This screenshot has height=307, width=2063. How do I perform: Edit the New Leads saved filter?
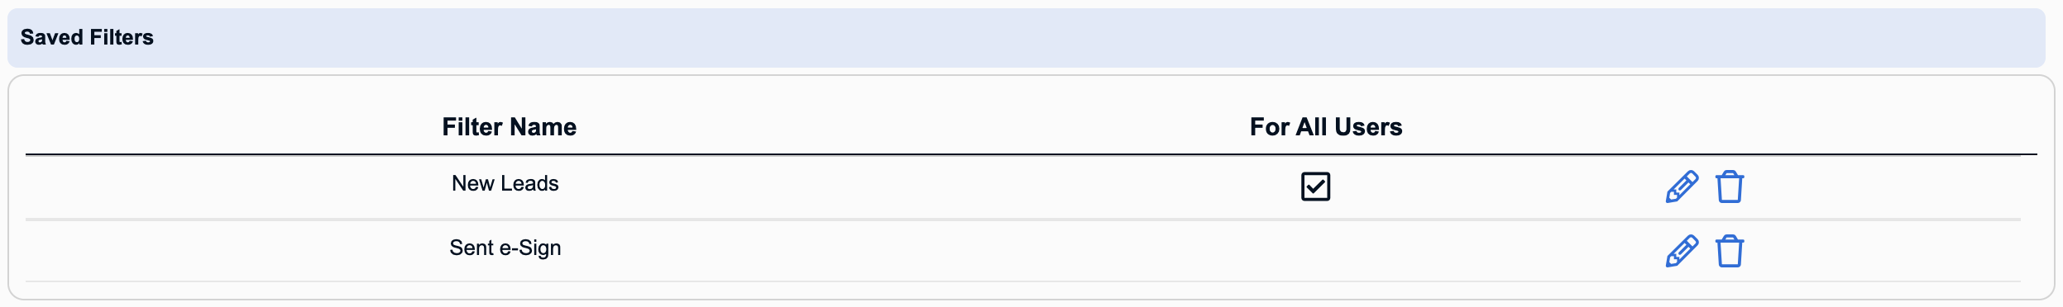(x=1682, y=187)
